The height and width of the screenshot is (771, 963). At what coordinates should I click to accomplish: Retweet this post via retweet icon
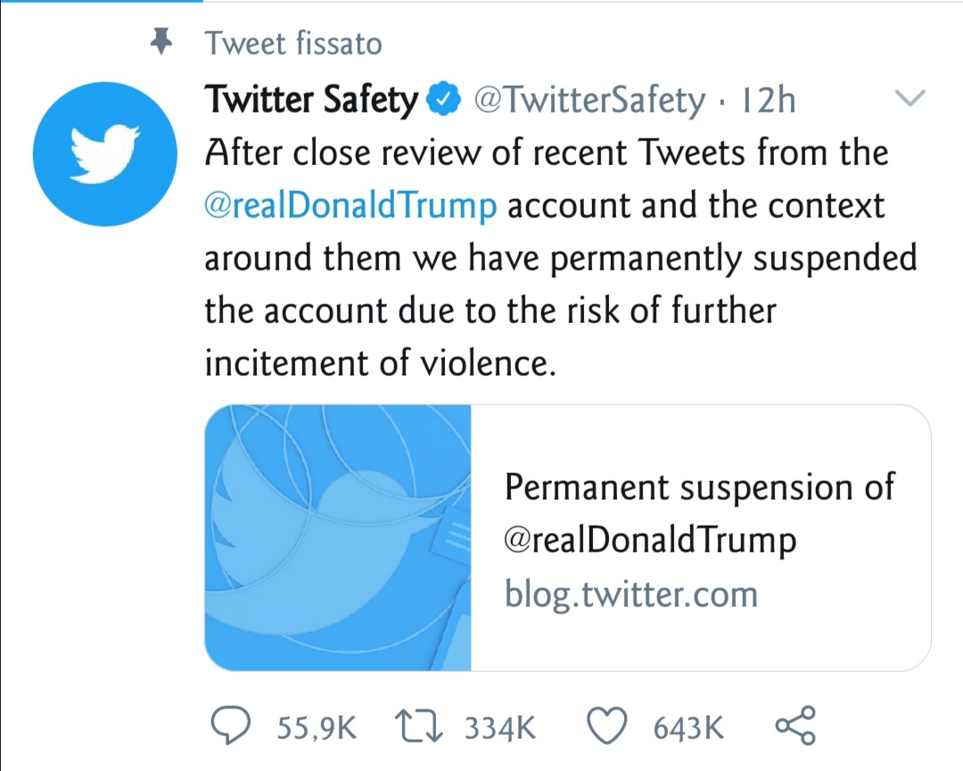click(418, 726)
